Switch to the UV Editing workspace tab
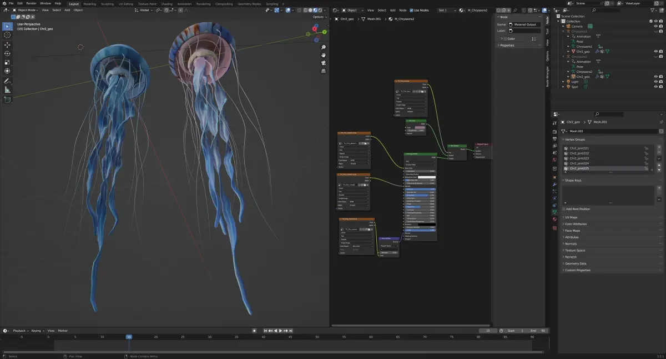This screenshot has width=666, height=359. [126, 3]
